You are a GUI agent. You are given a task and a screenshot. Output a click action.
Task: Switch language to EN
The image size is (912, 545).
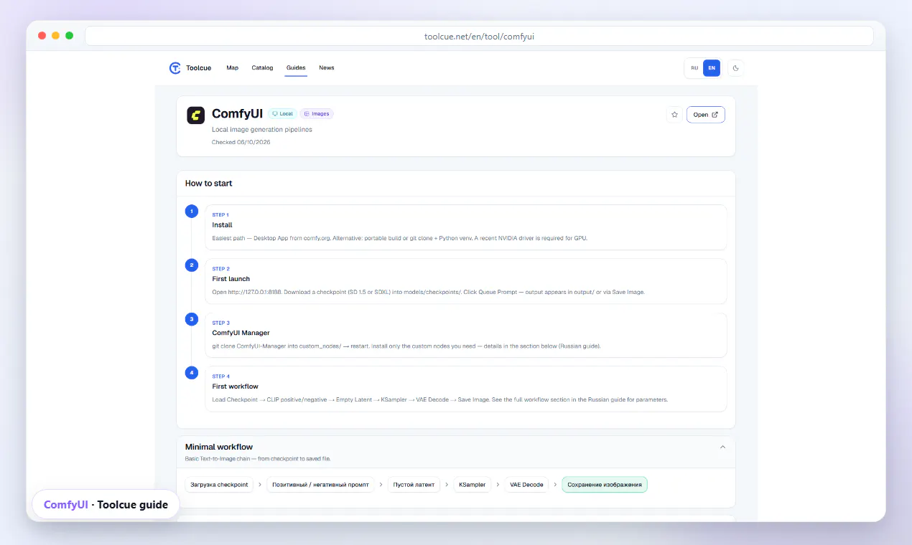click(712, 68)
